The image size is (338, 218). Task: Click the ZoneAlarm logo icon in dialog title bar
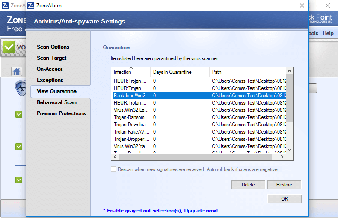(x=31, y=6)
